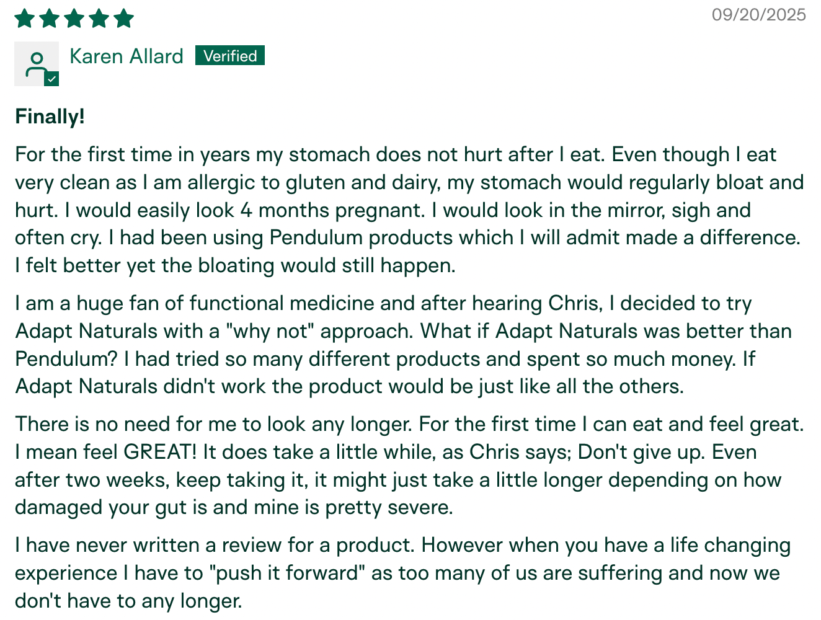Click the capitalized word "GREAT!"
821x620 pixels.
160,452
